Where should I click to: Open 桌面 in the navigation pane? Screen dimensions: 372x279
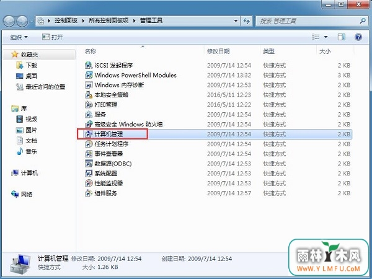coord(26,76)
